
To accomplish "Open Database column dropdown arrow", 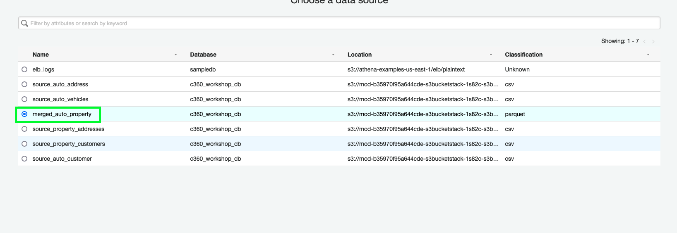I will click(x=333, y=55).
